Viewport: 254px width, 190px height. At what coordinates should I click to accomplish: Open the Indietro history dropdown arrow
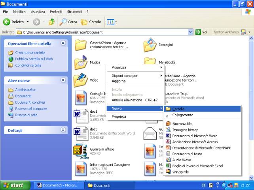(28, 22)
